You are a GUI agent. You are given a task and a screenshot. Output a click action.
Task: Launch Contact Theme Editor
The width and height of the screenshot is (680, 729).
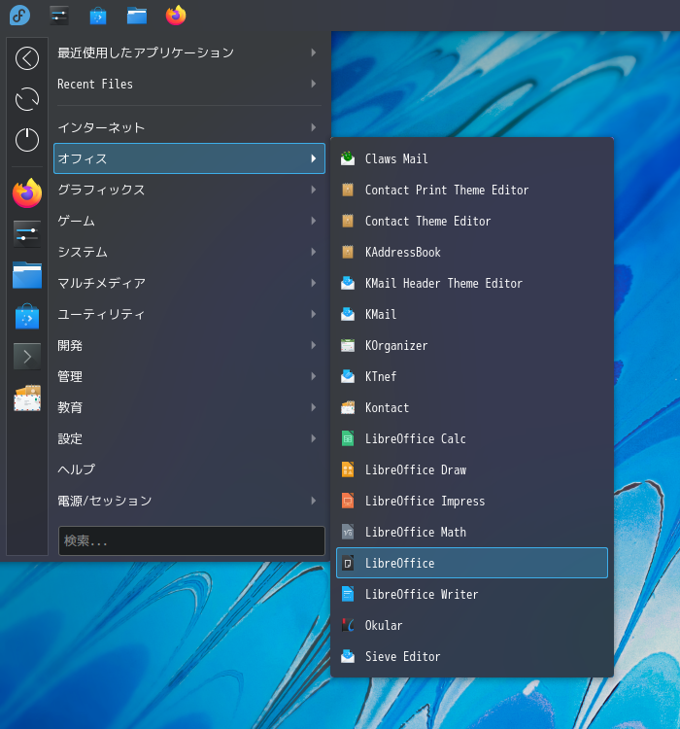pos(472,221)
